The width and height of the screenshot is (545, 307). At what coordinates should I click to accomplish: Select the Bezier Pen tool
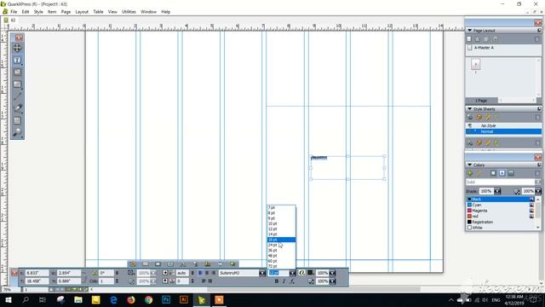(17, 108)
